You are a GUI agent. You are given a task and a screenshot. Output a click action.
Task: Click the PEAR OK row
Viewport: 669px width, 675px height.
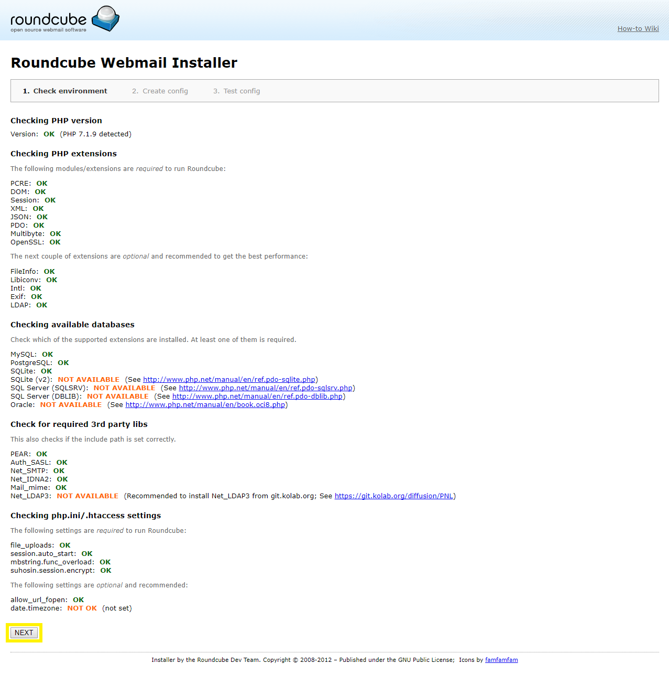pos(29,454)
